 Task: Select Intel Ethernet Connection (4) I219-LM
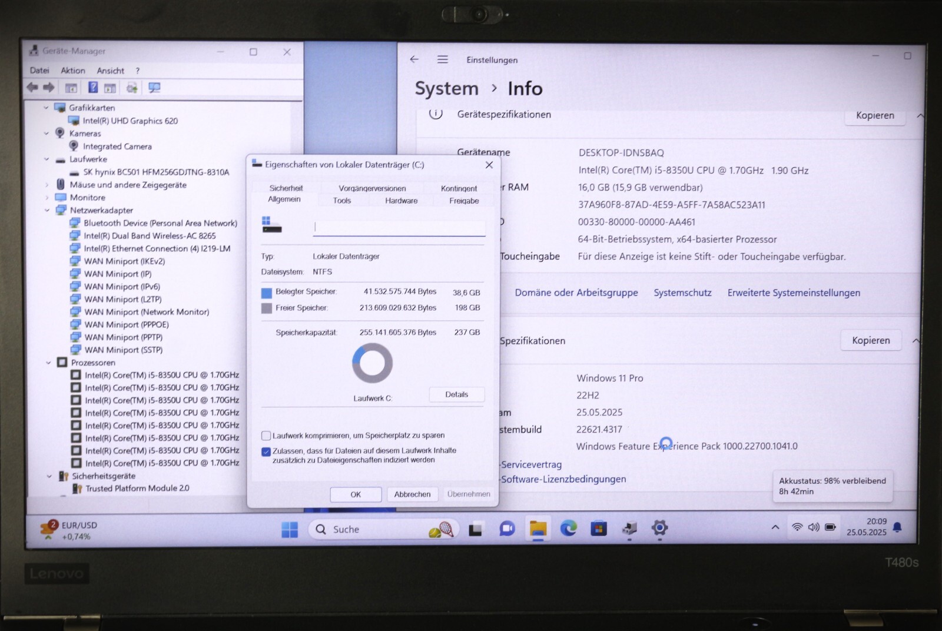(157, 248)
